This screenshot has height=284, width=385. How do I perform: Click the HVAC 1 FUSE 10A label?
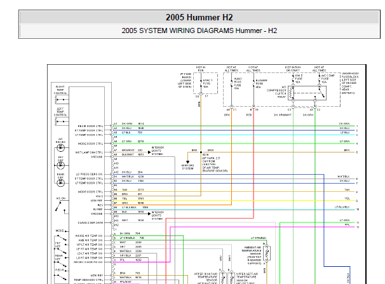(x=208, y=83)
